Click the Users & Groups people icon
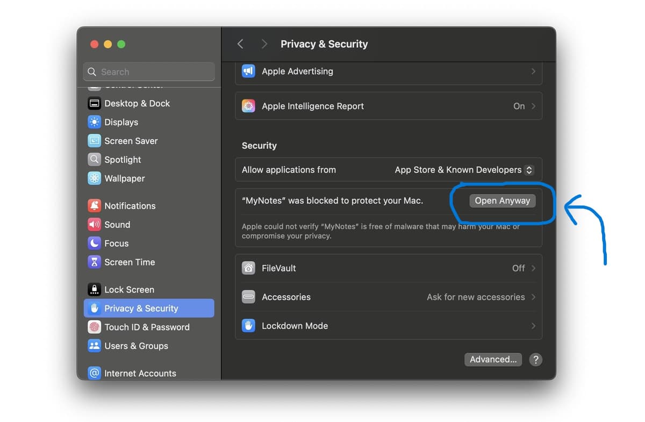Viewport: 645px width, 422px height. (x=94, y=346)
